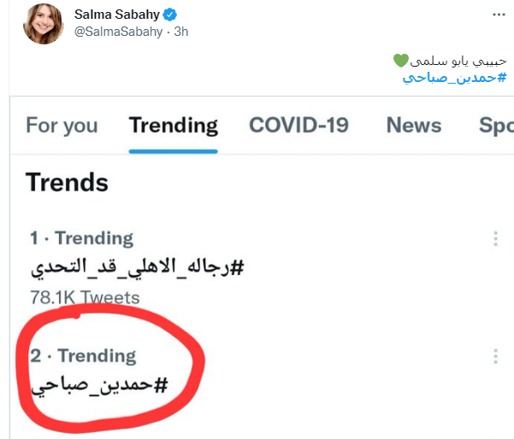Switch to the For you tab
Screen dimensions: 514x439
[x=62, y=126]
